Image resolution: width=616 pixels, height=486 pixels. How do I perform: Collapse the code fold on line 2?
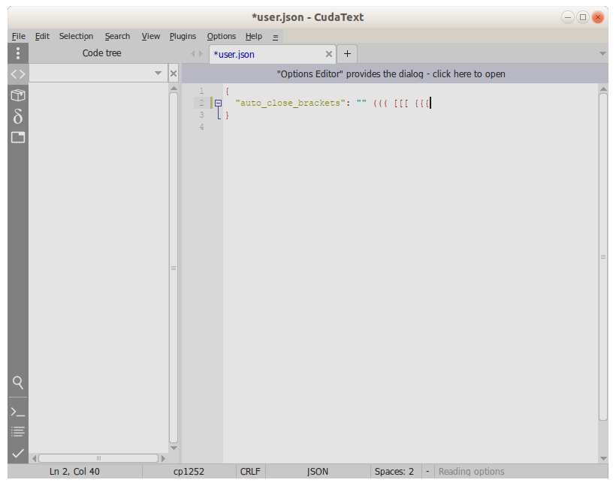(217, 103)
